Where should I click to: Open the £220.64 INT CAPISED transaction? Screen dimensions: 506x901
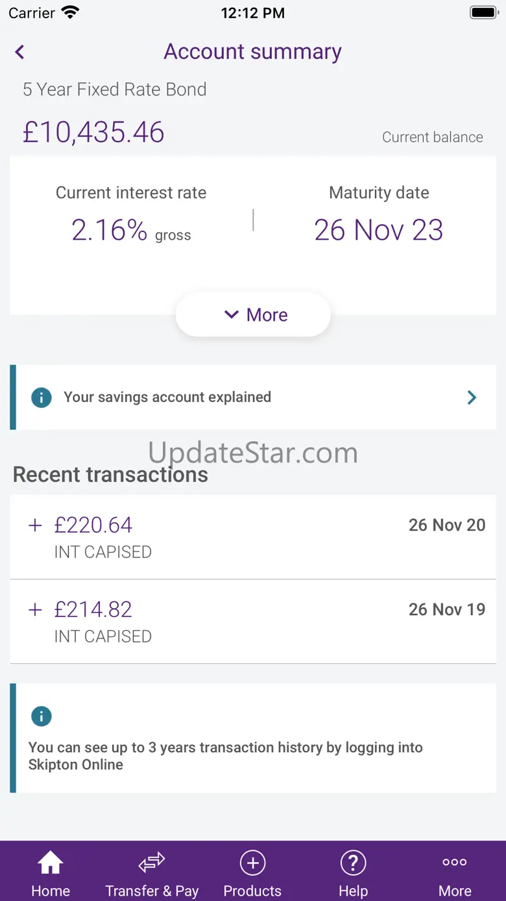pyautogui.click(x=253, y=537)
